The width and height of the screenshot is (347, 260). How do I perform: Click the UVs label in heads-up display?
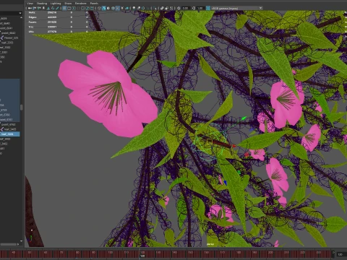(31, 32)
